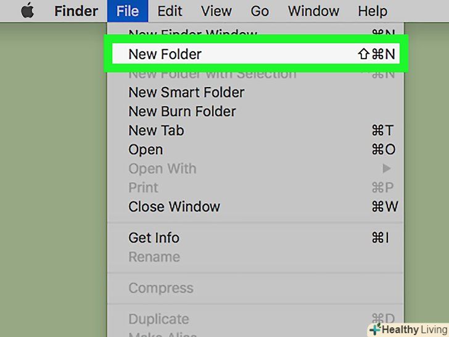The height and width of the screenshot is (337, 449).
Task: Open the Window menu
Action: click(313, 11)
